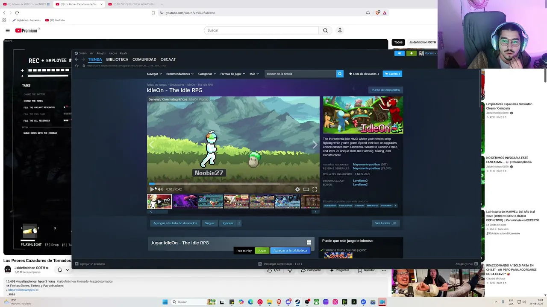Click the Seguir button
Viewport: 547px width, 307px height.
pyautogui.click(x=209, y=223)
